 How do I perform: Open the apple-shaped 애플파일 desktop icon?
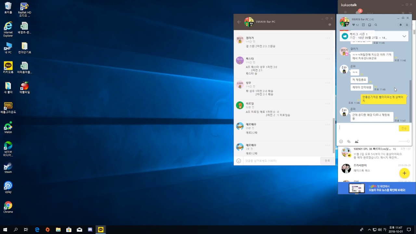[x=24, y=87]
